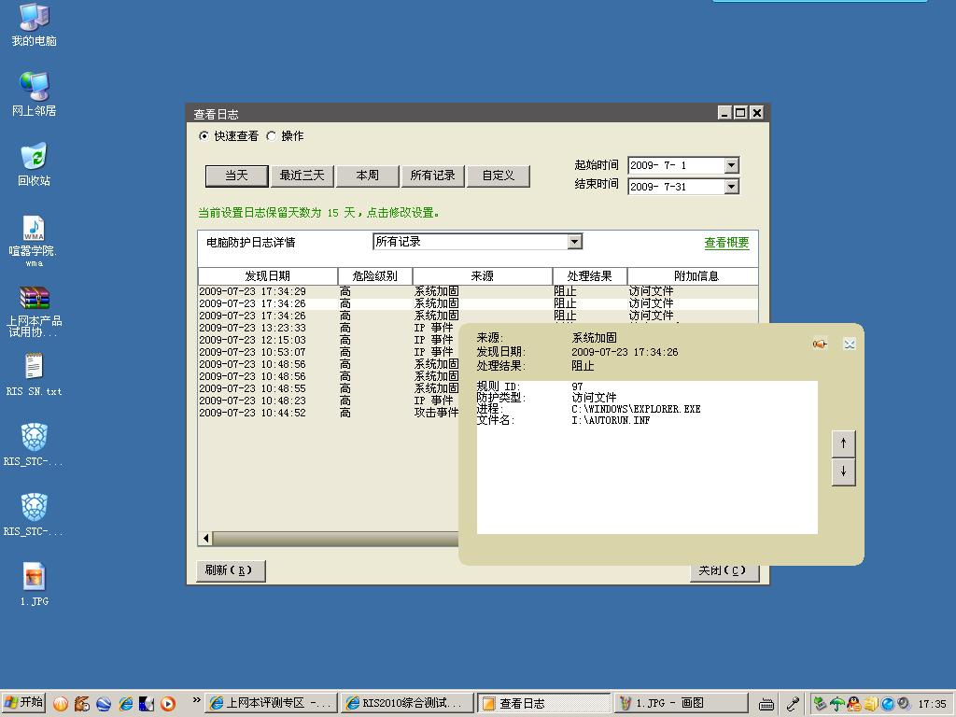Image resolution: width=956 pixels, height=717 pixels.
Task: Expand the 结束时间 date dropdown
Action: click(731, 187)
